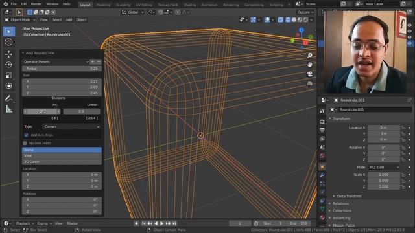Open the timeline Marker menu
The image size is (415, 233).
pyautogui.click(x=73, y=223)
